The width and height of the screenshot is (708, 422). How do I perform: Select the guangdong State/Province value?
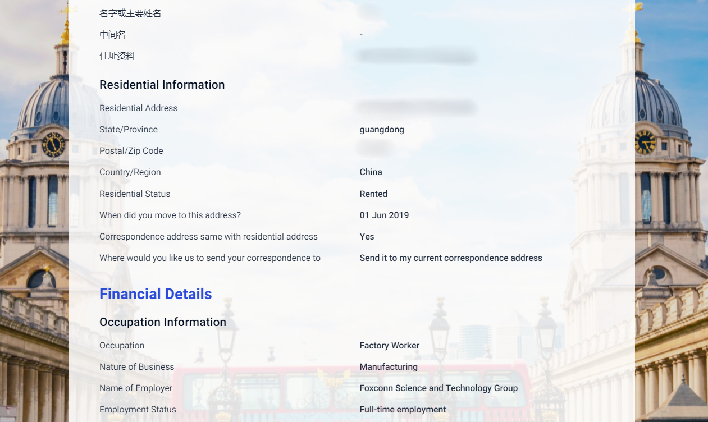[x=382, y=130]
